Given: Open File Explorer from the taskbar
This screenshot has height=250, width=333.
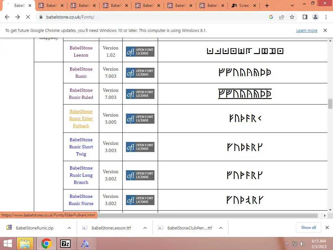Looking at the screenshot, I should pyautogui.click(x=25, y=243).
